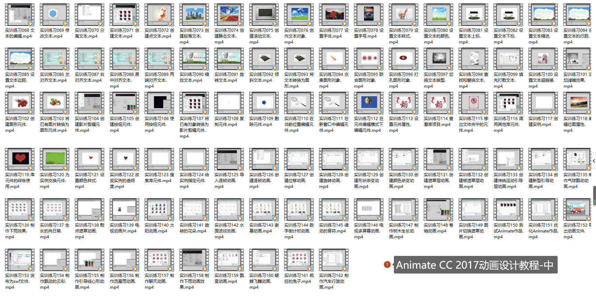
Task: Click the 实训练习094 file icon
Action: (x=334, y=59)
